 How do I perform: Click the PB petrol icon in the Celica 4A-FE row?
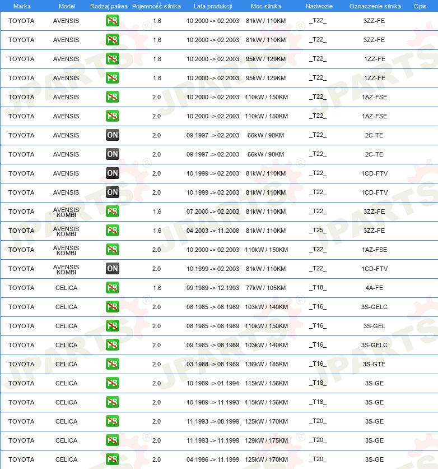coord(112,288)
